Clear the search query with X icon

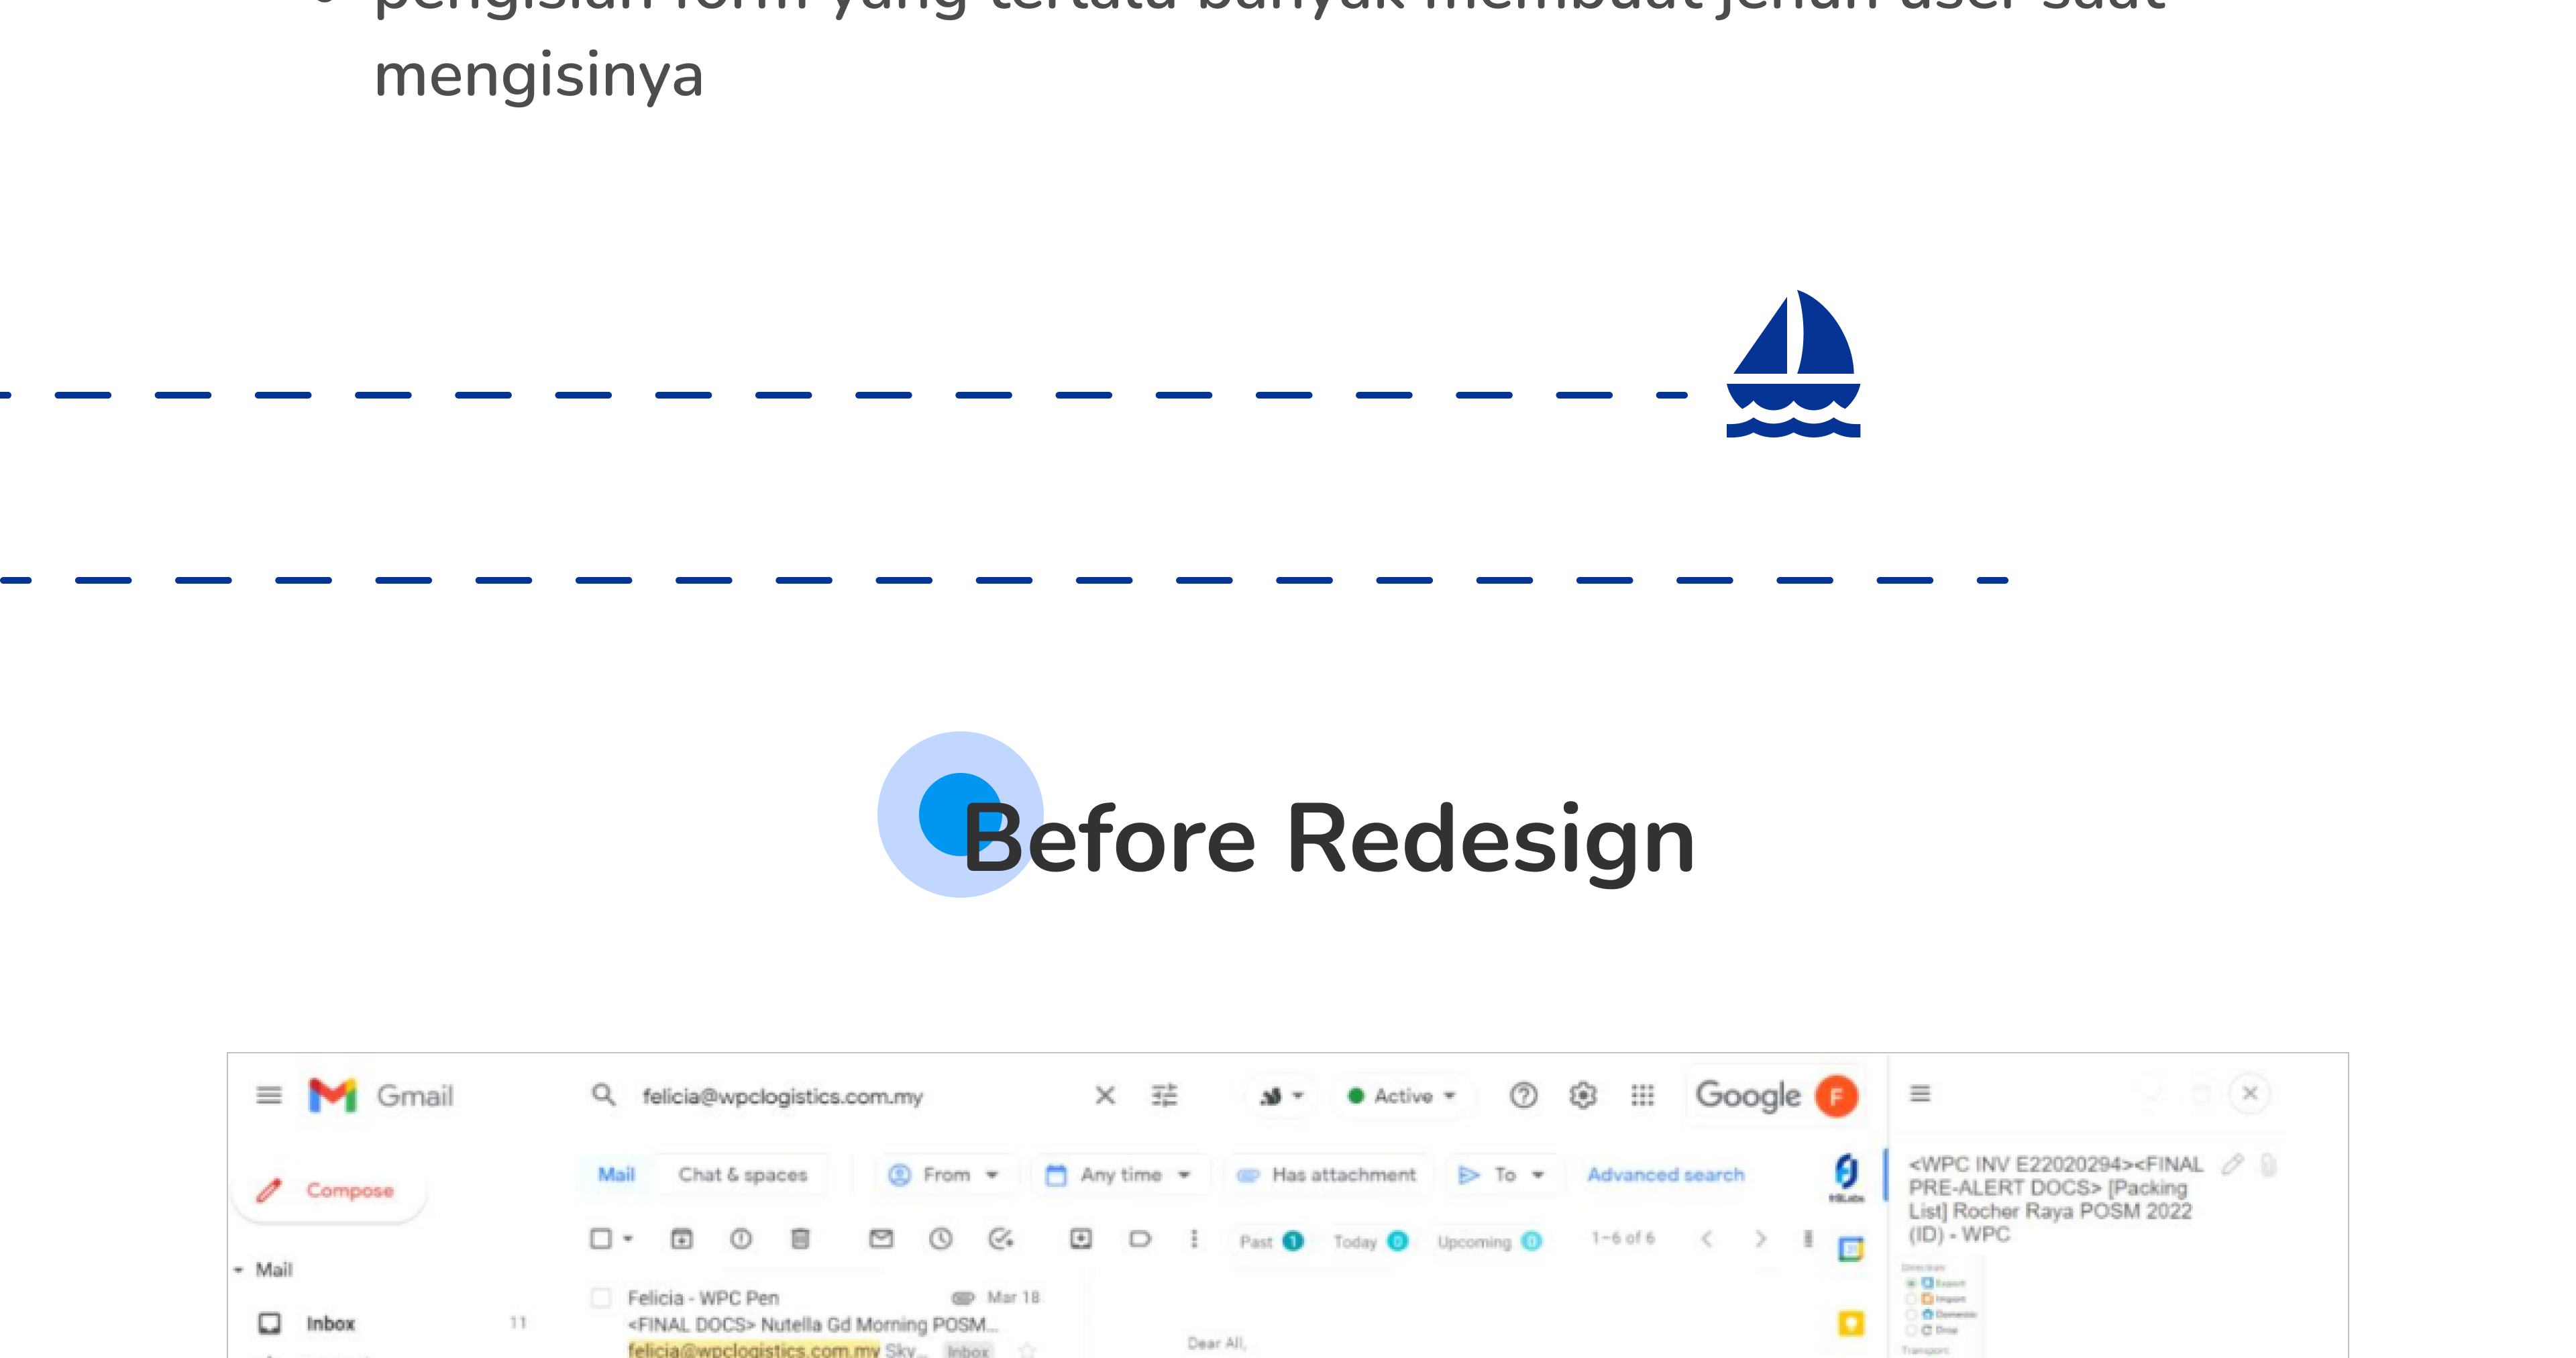click(1105, 1096)
